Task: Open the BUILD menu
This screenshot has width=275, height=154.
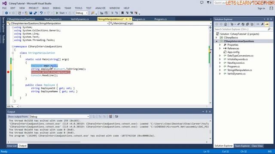Action: point(46,8)
